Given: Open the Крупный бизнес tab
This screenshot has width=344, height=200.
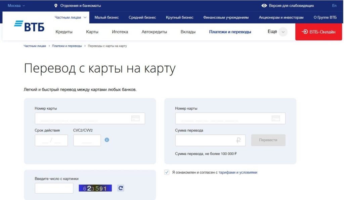Looking at the screenshot, I should (x=179, y=17).
